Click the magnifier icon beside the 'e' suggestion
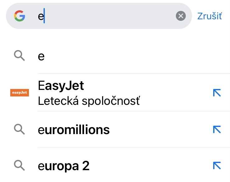The height and width of the screenshot is (182, 230). pyautogui.click(x=19, y=56)
